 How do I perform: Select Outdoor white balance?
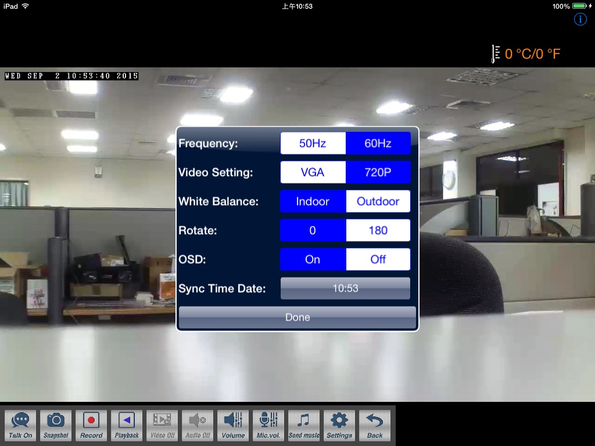378,201
